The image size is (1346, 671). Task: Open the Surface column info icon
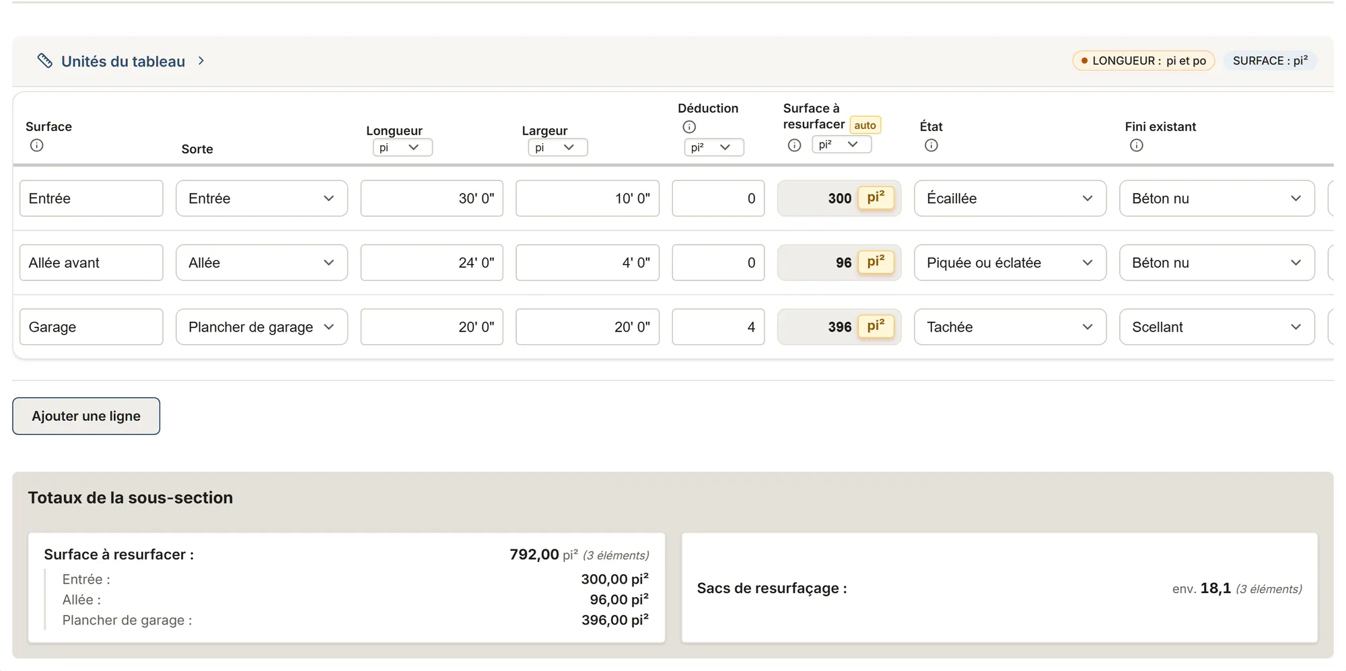pos(37,145)
